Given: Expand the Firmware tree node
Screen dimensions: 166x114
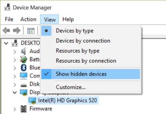Looking at the screenshot, I should (15, 109).
